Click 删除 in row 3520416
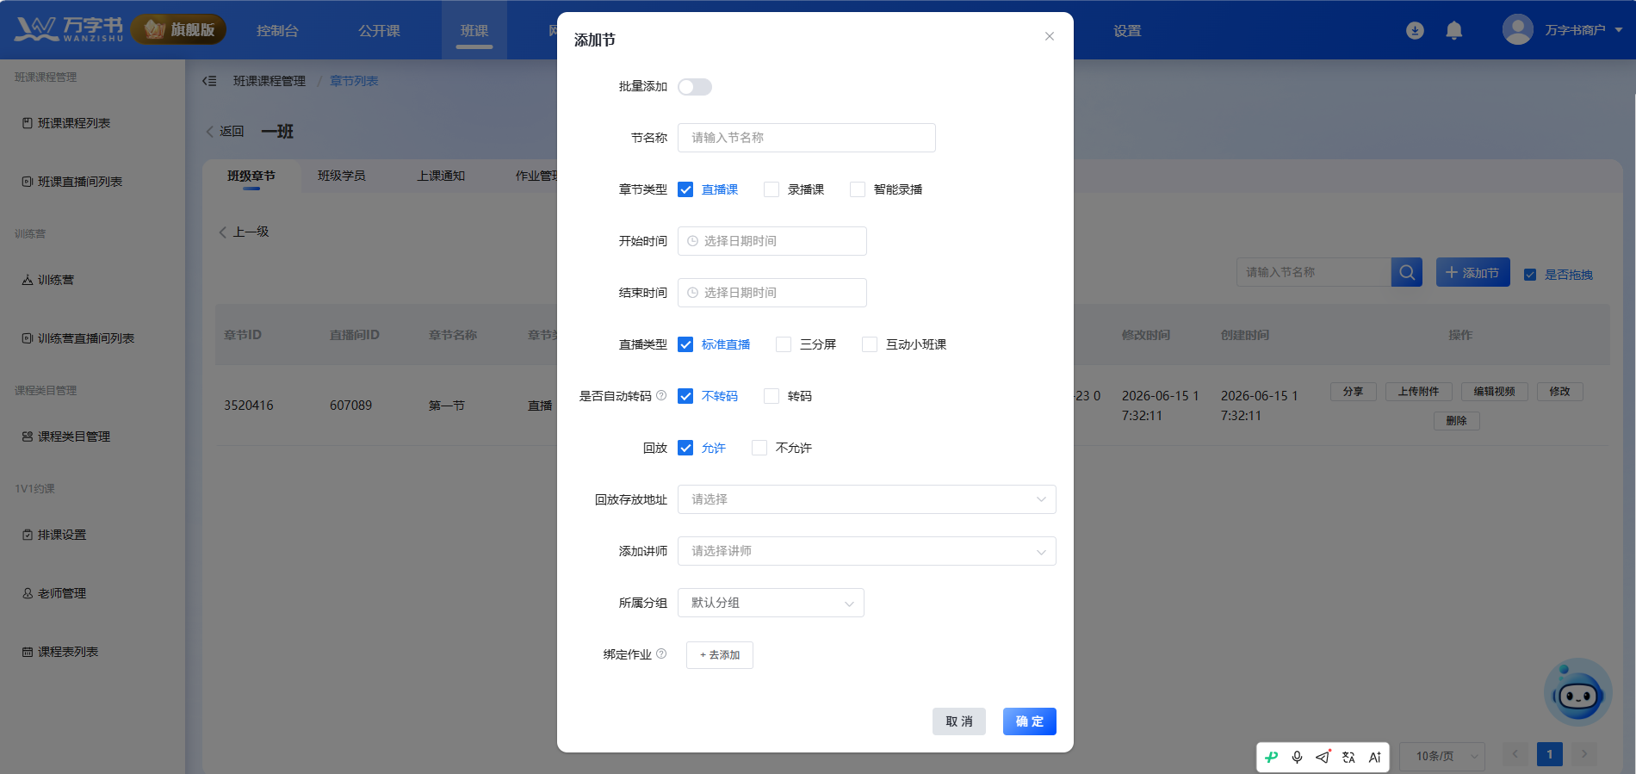The image size is (1636, 774). point(1456,421)
